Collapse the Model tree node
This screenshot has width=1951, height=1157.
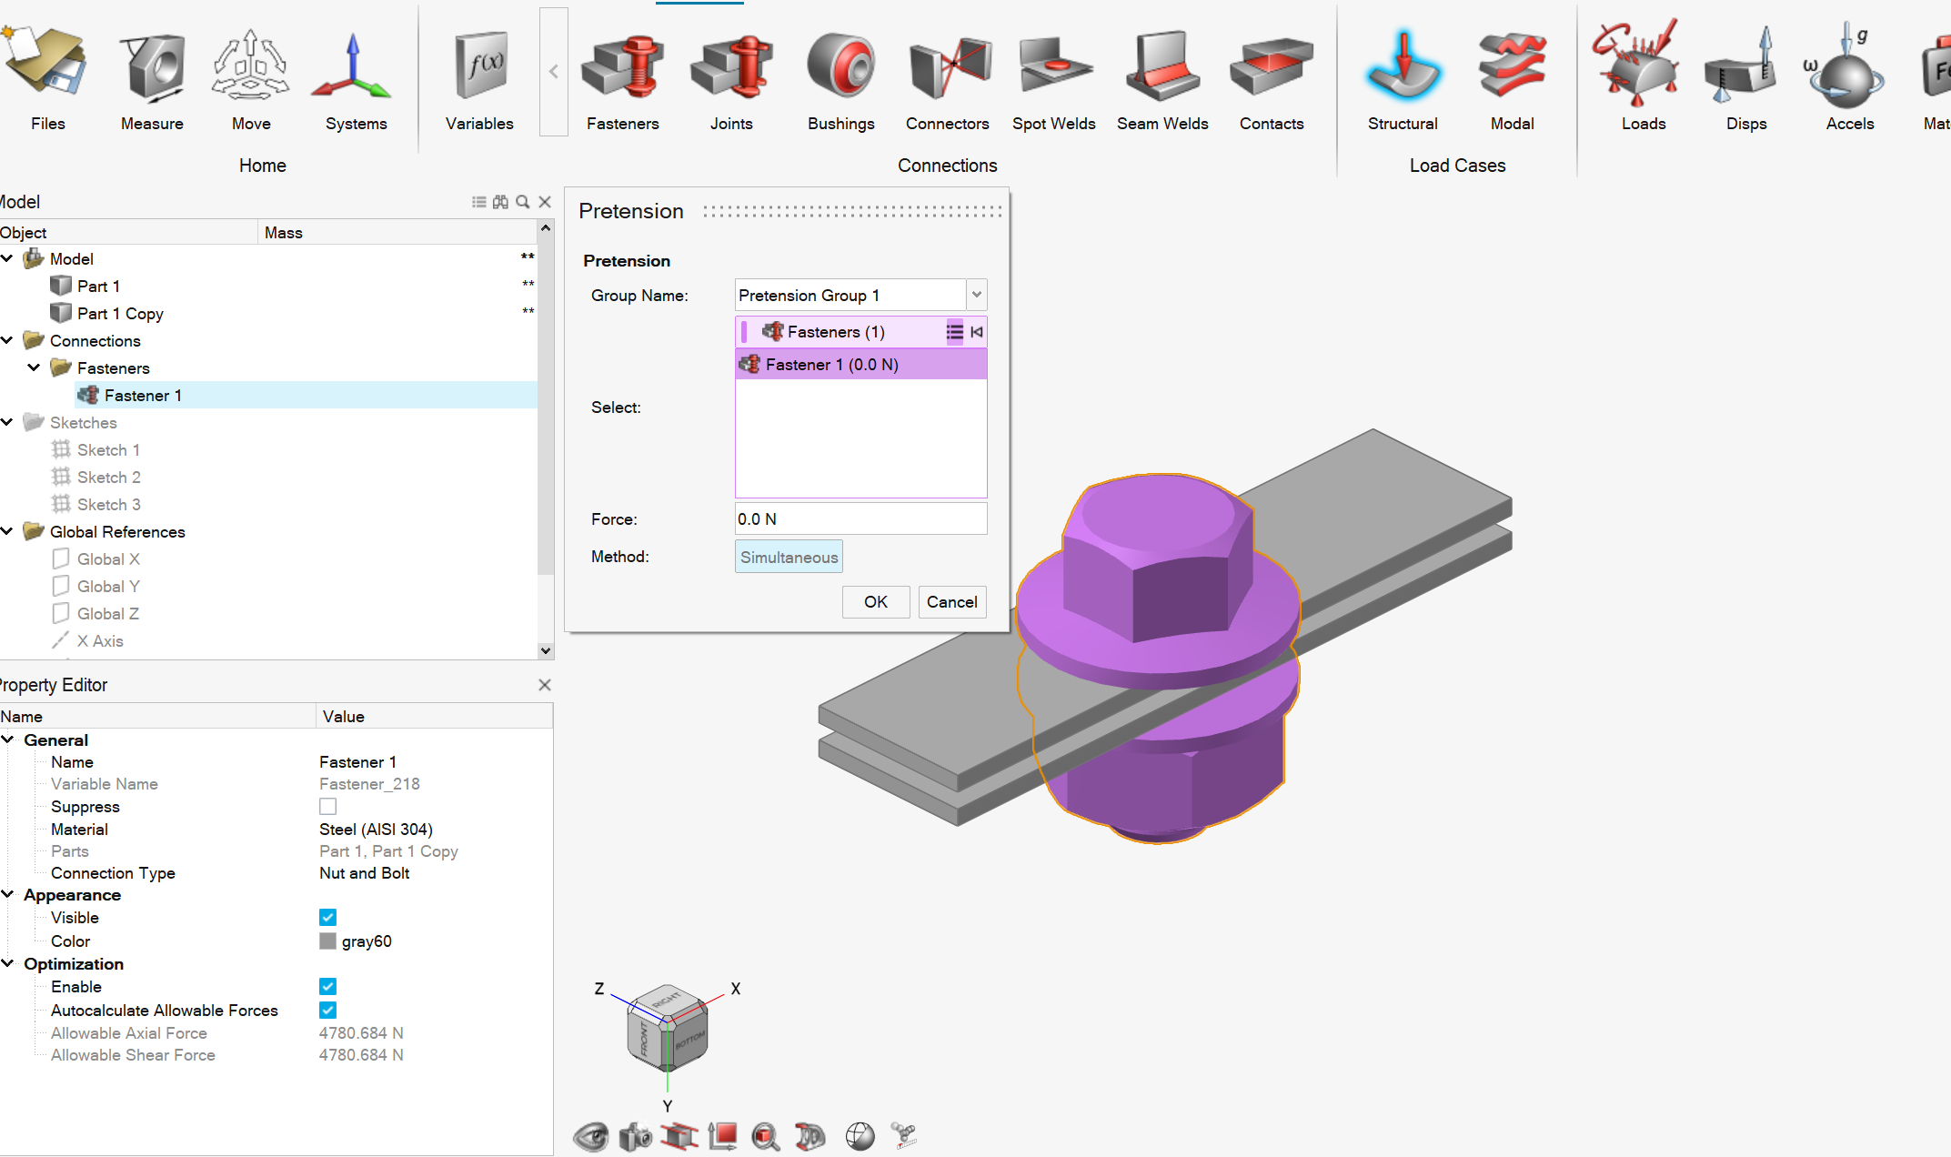7,259
